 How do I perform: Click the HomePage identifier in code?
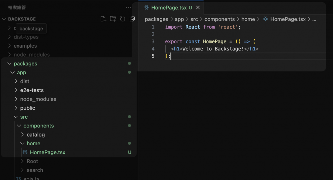tap(215, 42)
